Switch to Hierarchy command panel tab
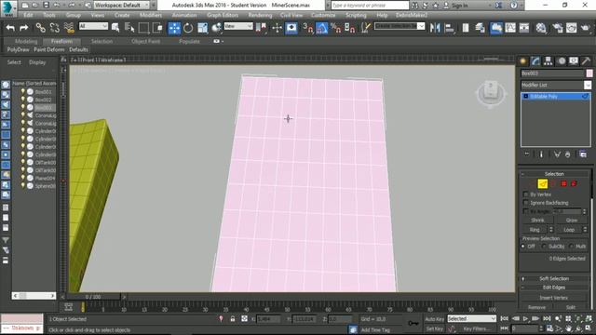The width and height of the screenshot is (596, 335). coord(549,60)
